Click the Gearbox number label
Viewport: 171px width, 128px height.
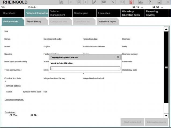pyautogui.click(x=130, y=54)
